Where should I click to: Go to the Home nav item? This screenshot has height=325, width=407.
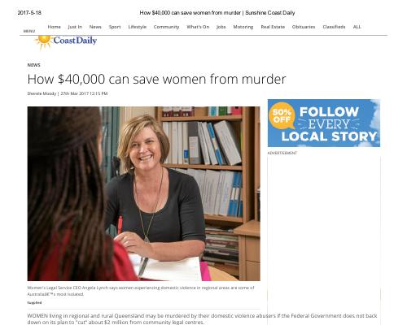[x=54, y=27]
